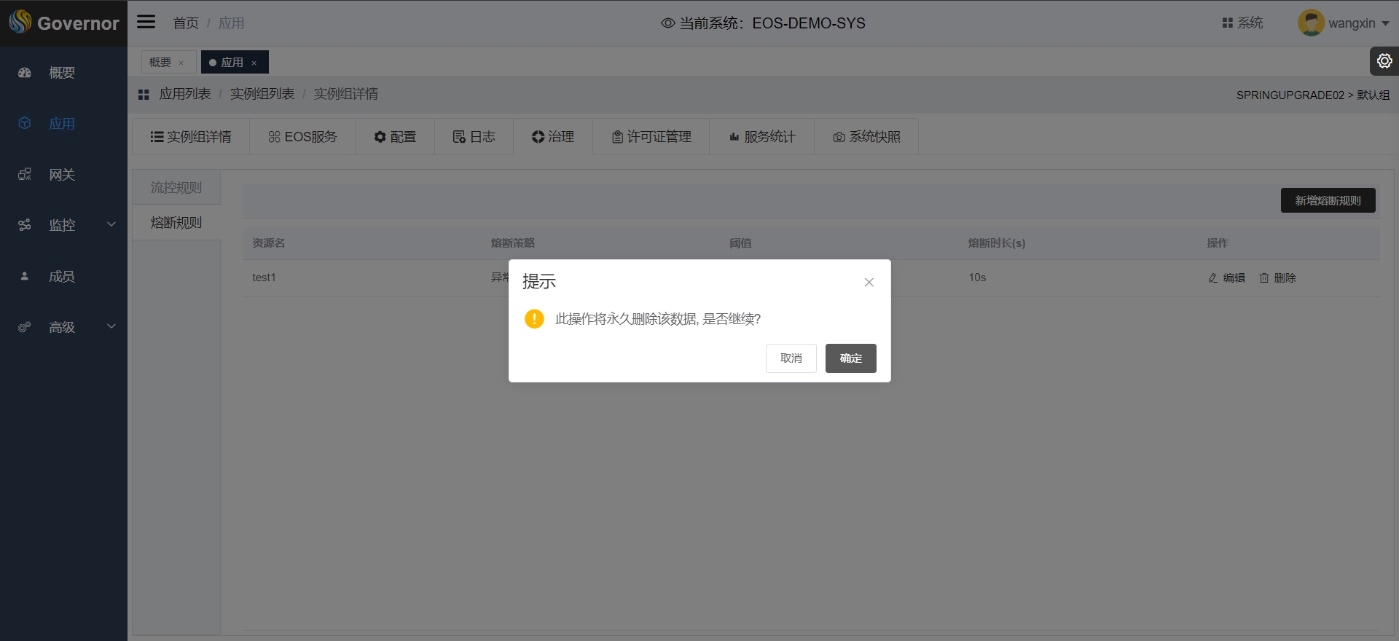Close the 概要 page tab
The image size is (1399, 641).
point(181,63)
